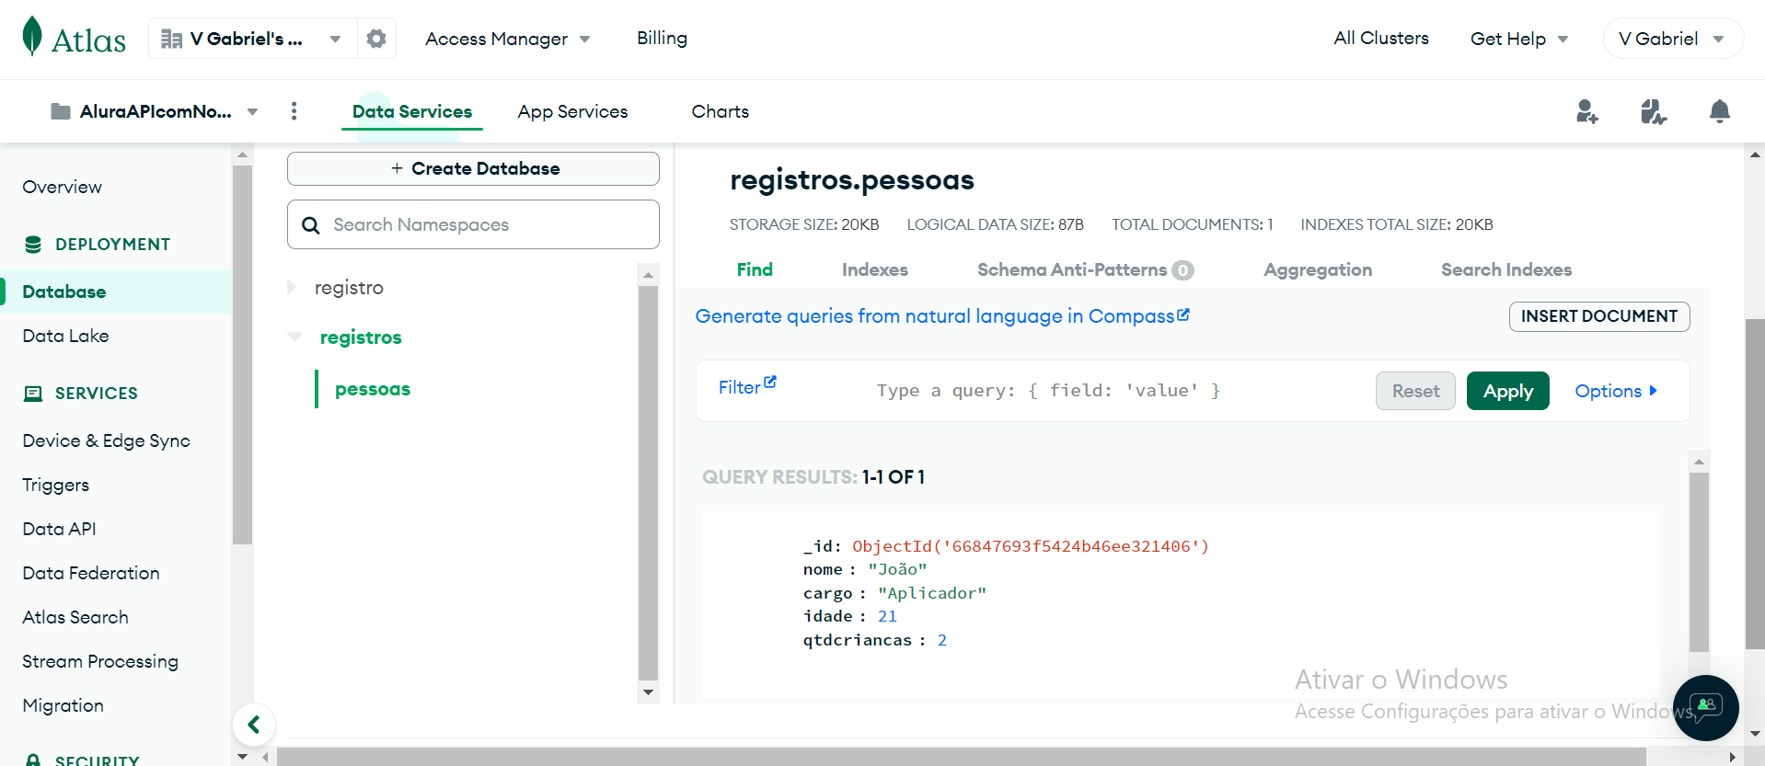
Task: Switch to the Charts tab
Action: (720, 111)
